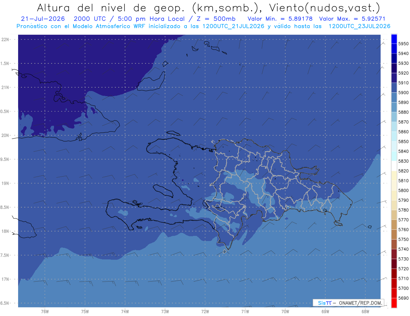Click the '5890' colorbar label

(x=404, y=102)
